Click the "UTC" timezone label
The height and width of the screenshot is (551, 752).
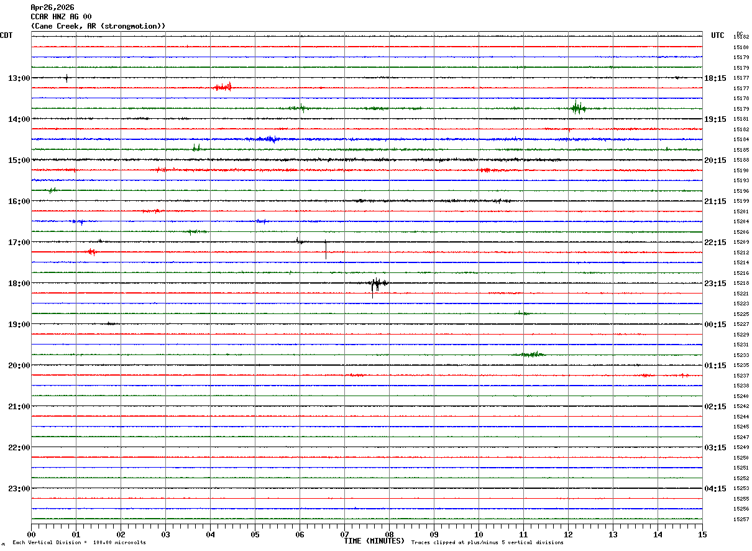[718, 35]
